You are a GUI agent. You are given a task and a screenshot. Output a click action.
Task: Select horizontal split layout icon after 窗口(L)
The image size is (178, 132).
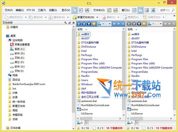pyautogui.click(x=134, y=10)
